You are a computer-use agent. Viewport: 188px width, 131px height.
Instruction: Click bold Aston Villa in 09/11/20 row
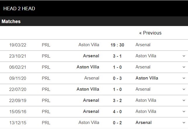point(147,78)
